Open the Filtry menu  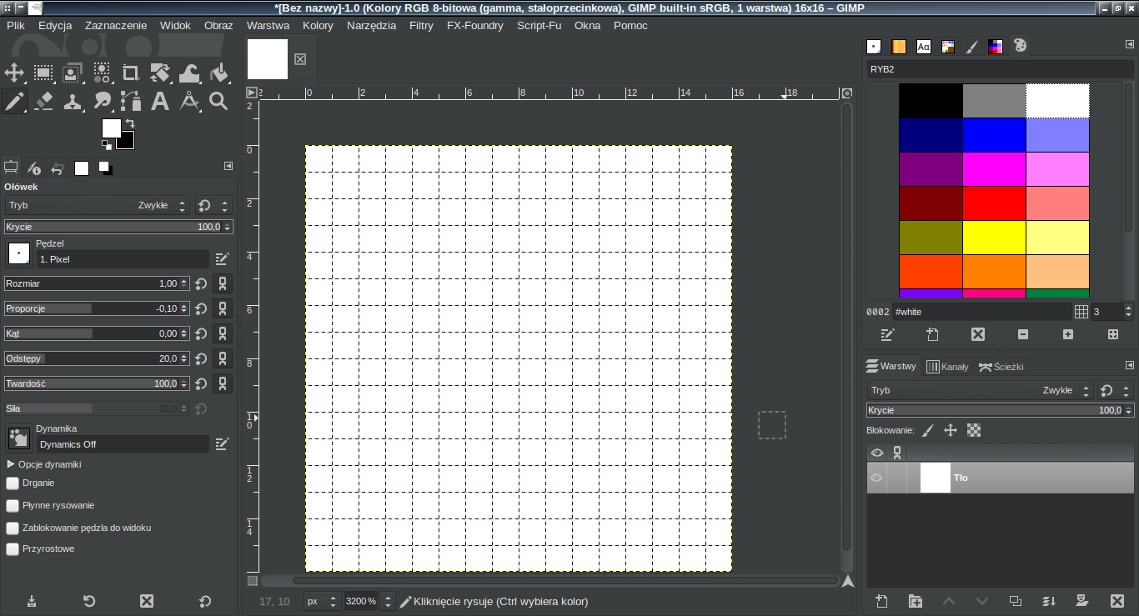pos(421,25)
